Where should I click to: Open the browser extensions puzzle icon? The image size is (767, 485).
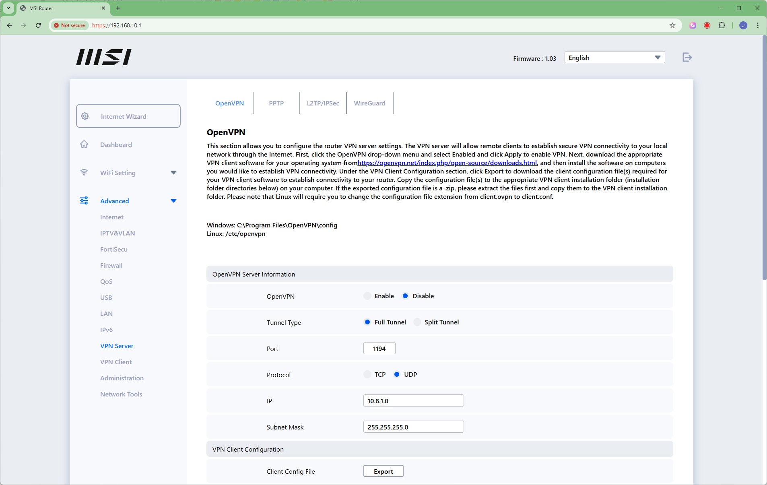(722, 25)
